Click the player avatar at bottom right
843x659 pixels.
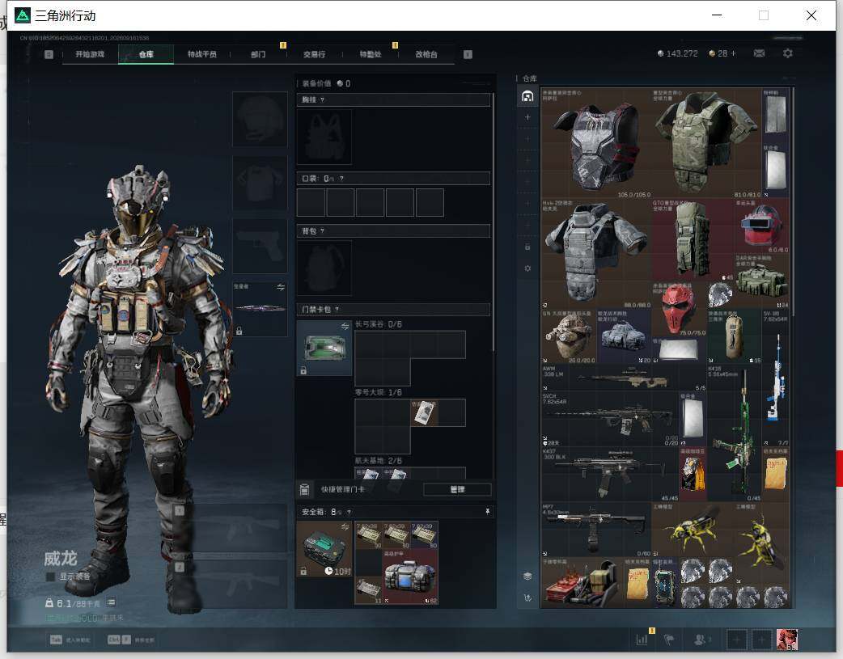pos(787,640)
